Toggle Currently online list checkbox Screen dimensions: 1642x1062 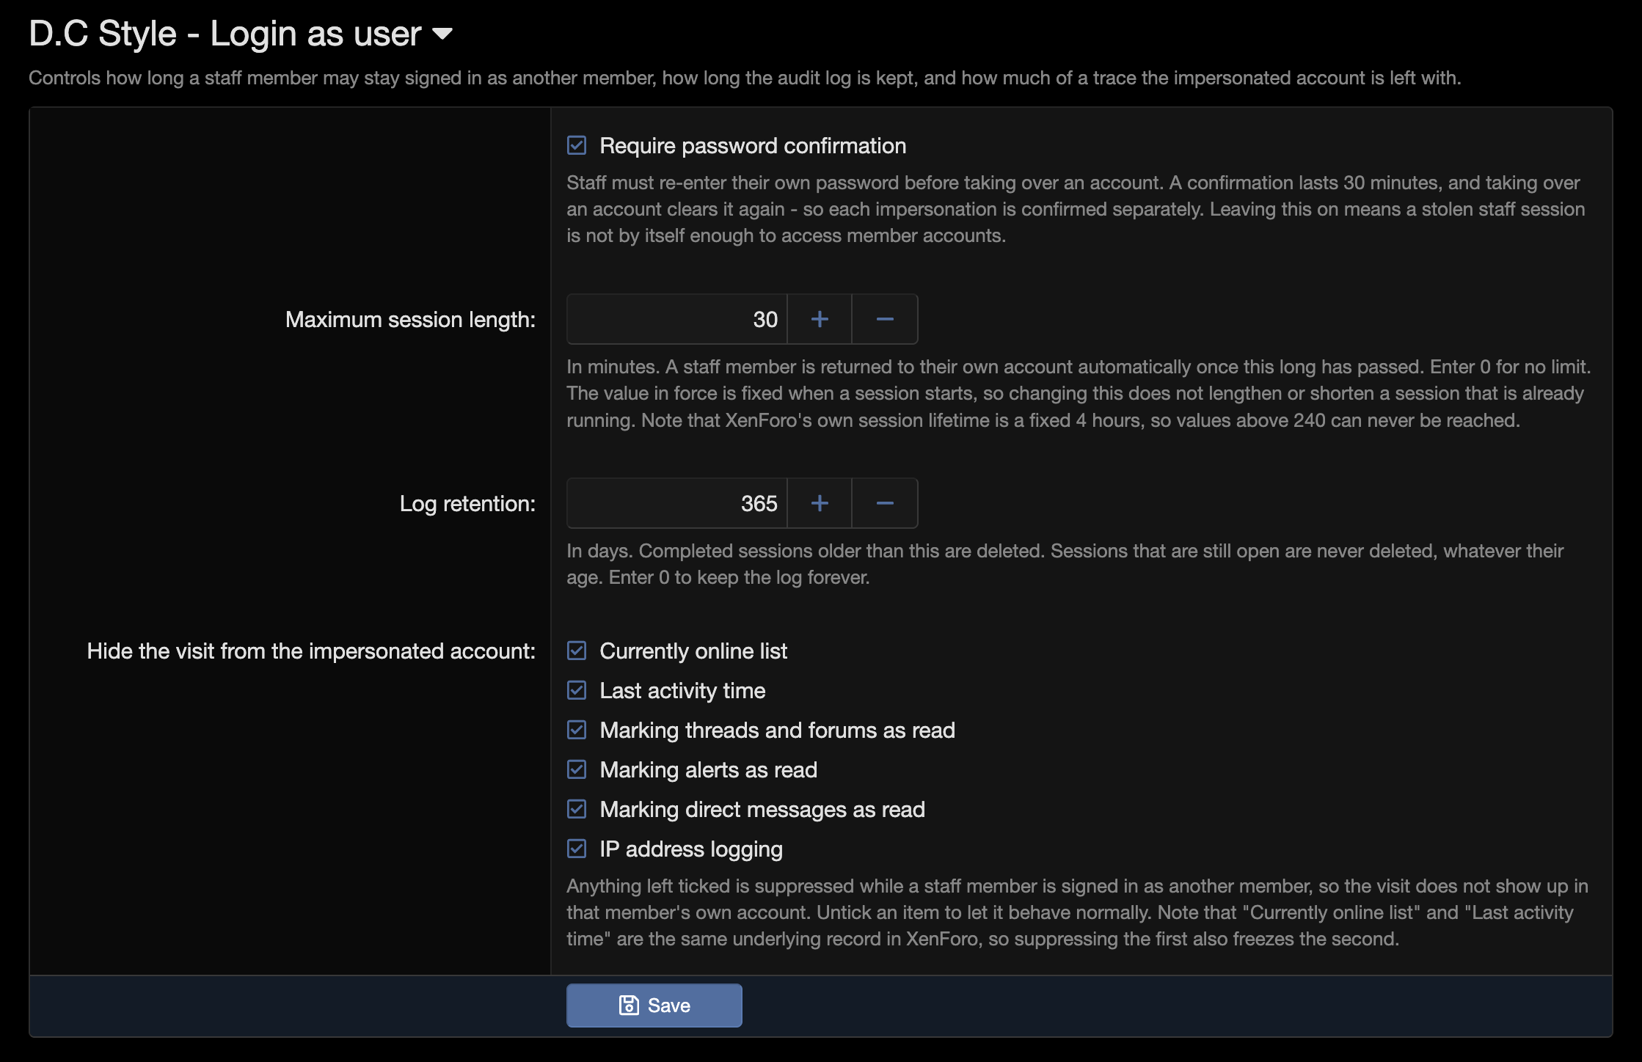577,651
